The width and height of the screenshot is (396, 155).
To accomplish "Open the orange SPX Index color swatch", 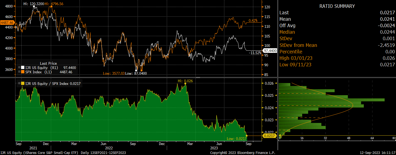I will [x=22, y=72].
